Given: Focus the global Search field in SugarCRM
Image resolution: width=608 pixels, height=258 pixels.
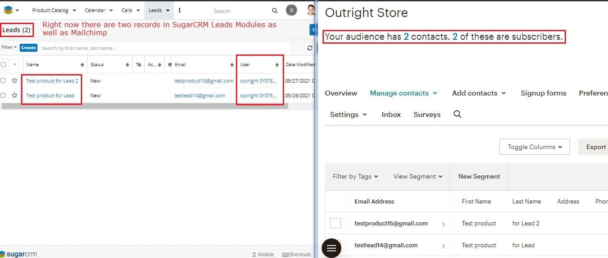Looking at the screenshot, I should 240,11.
